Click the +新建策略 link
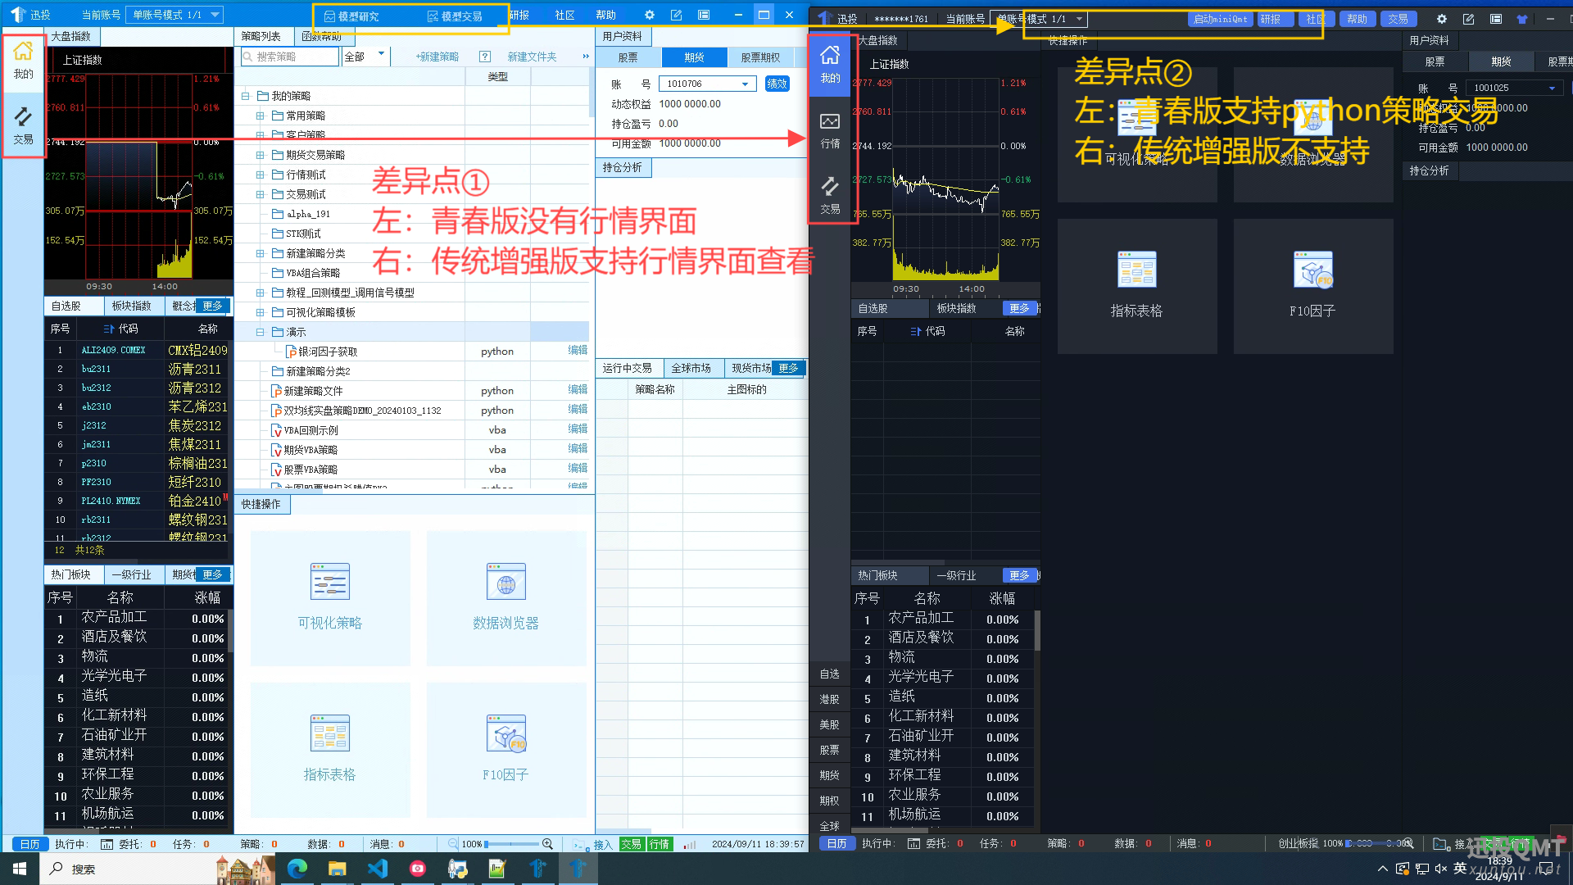Screen dimensions: 1573x885 pyautogui.click(x=437, y=57)
